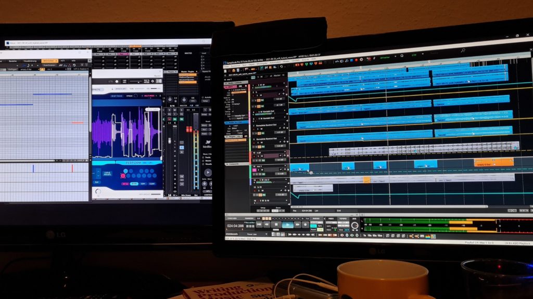Click marker button 1 in the transport
Viewport: 533px width, 299px height.
[263, 218]
